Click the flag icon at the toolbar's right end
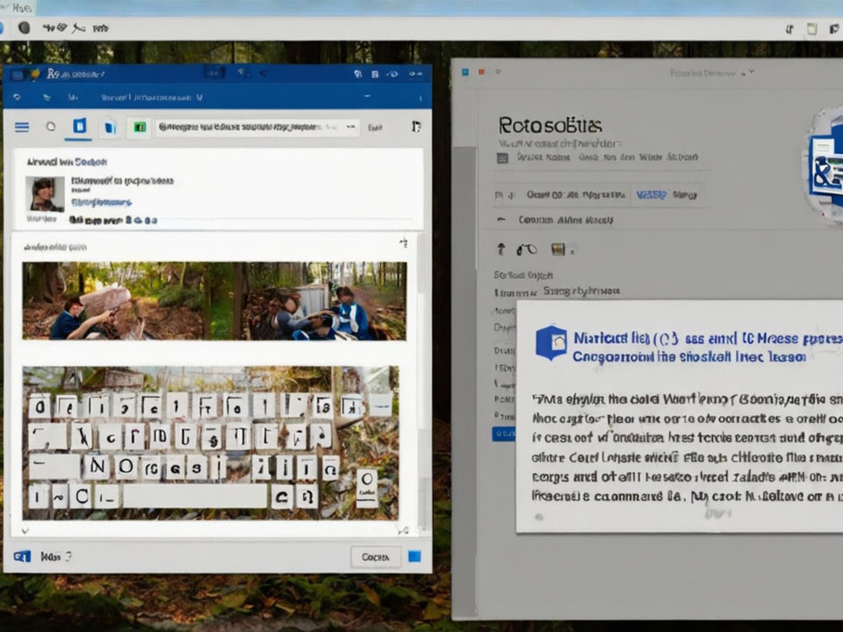 click(416, 127)
